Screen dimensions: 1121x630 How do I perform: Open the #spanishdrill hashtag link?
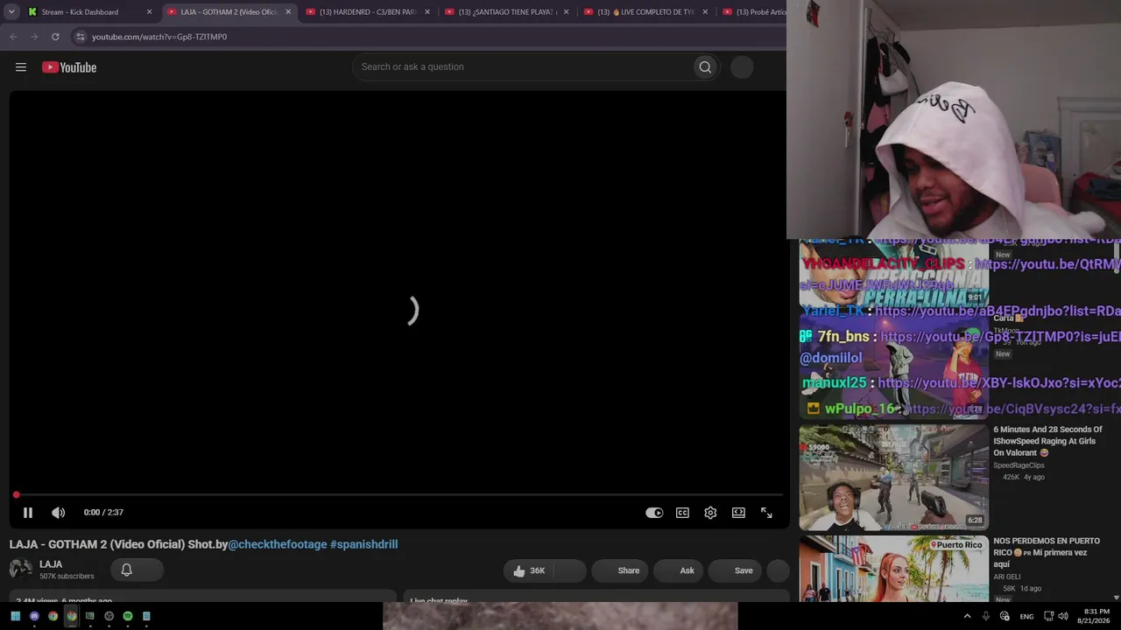(363, 544)
